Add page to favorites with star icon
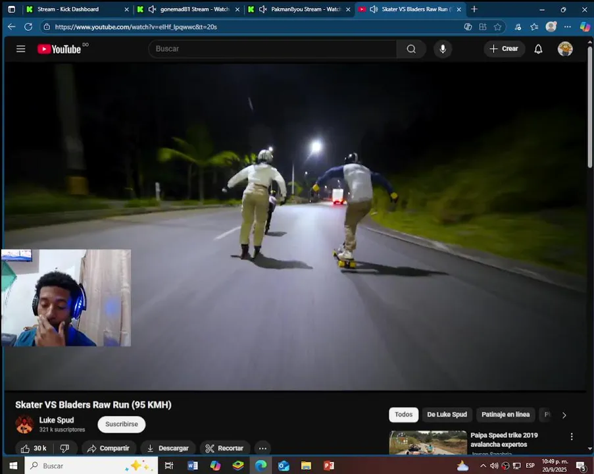594x474 pixels. pos(497,26)
